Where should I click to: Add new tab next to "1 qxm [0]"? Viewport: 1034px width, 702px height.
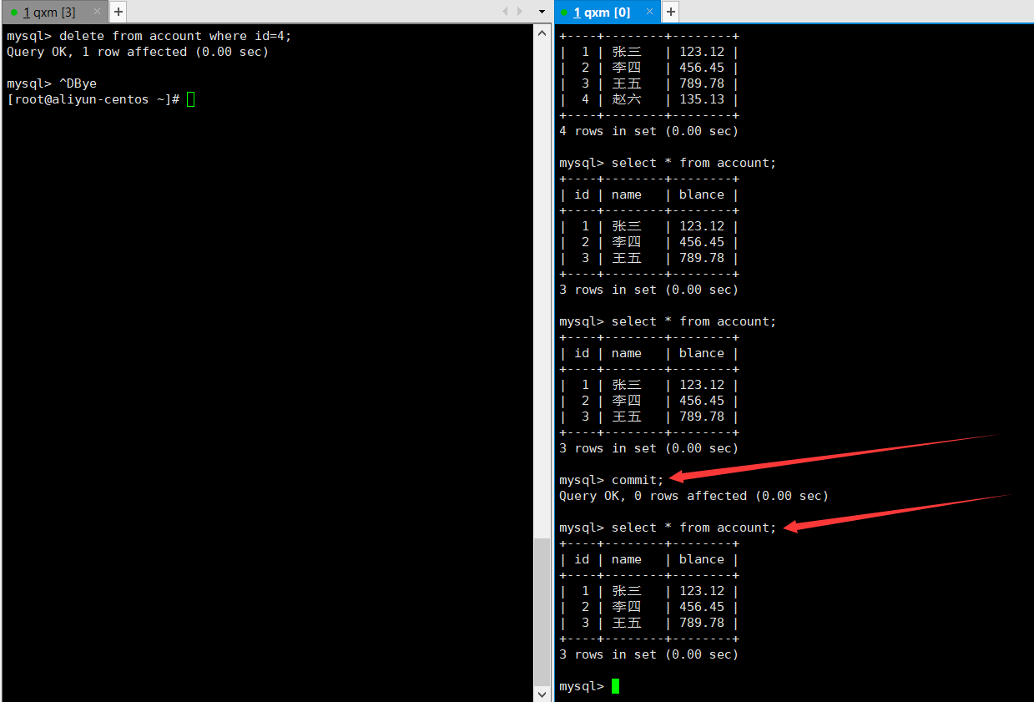670,12
